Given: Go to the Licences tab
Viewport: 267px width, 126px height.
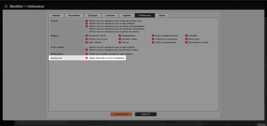Looking at the screenshot, I should pyautogui.click(x=110, y=15).
